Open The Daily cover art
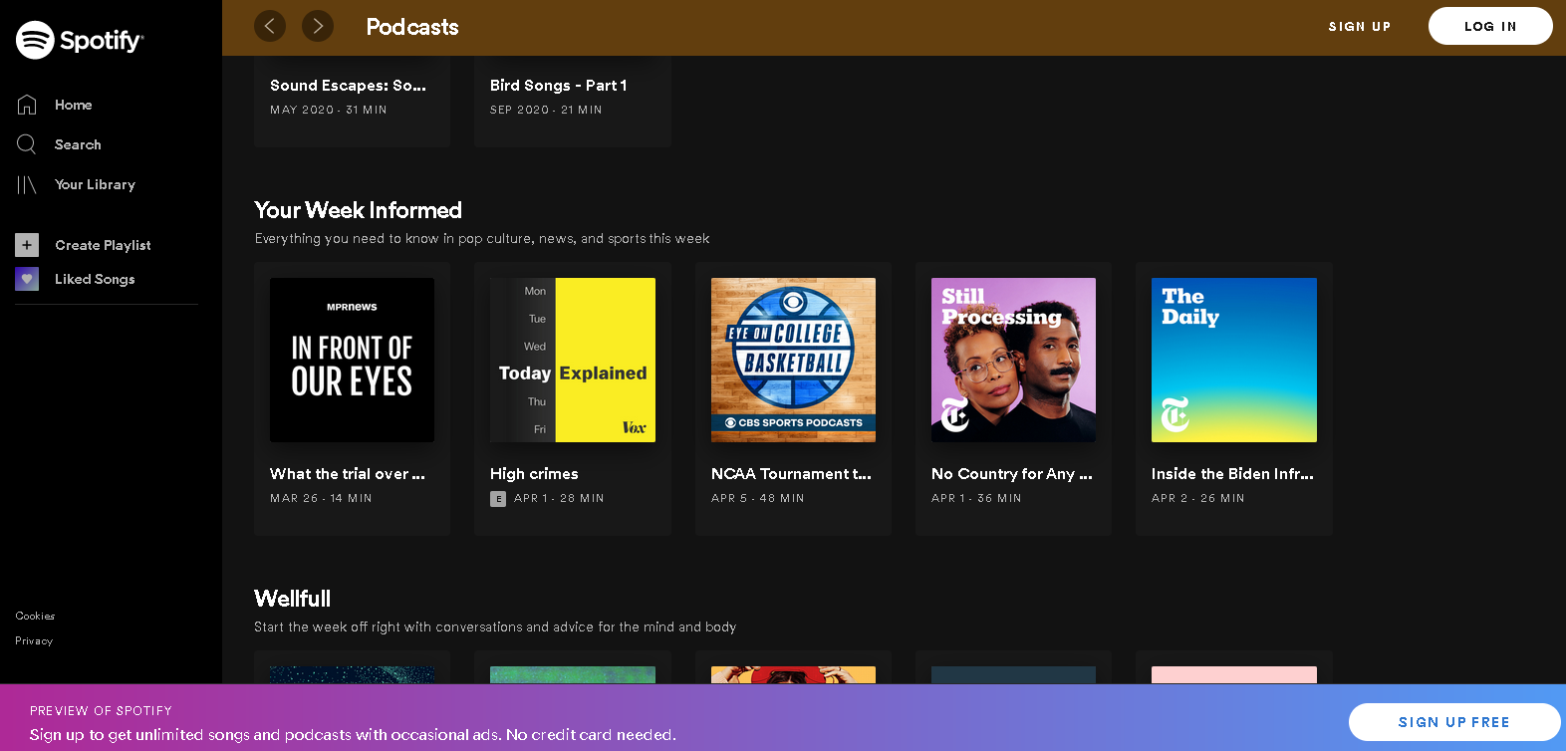 pos(1234,360)
